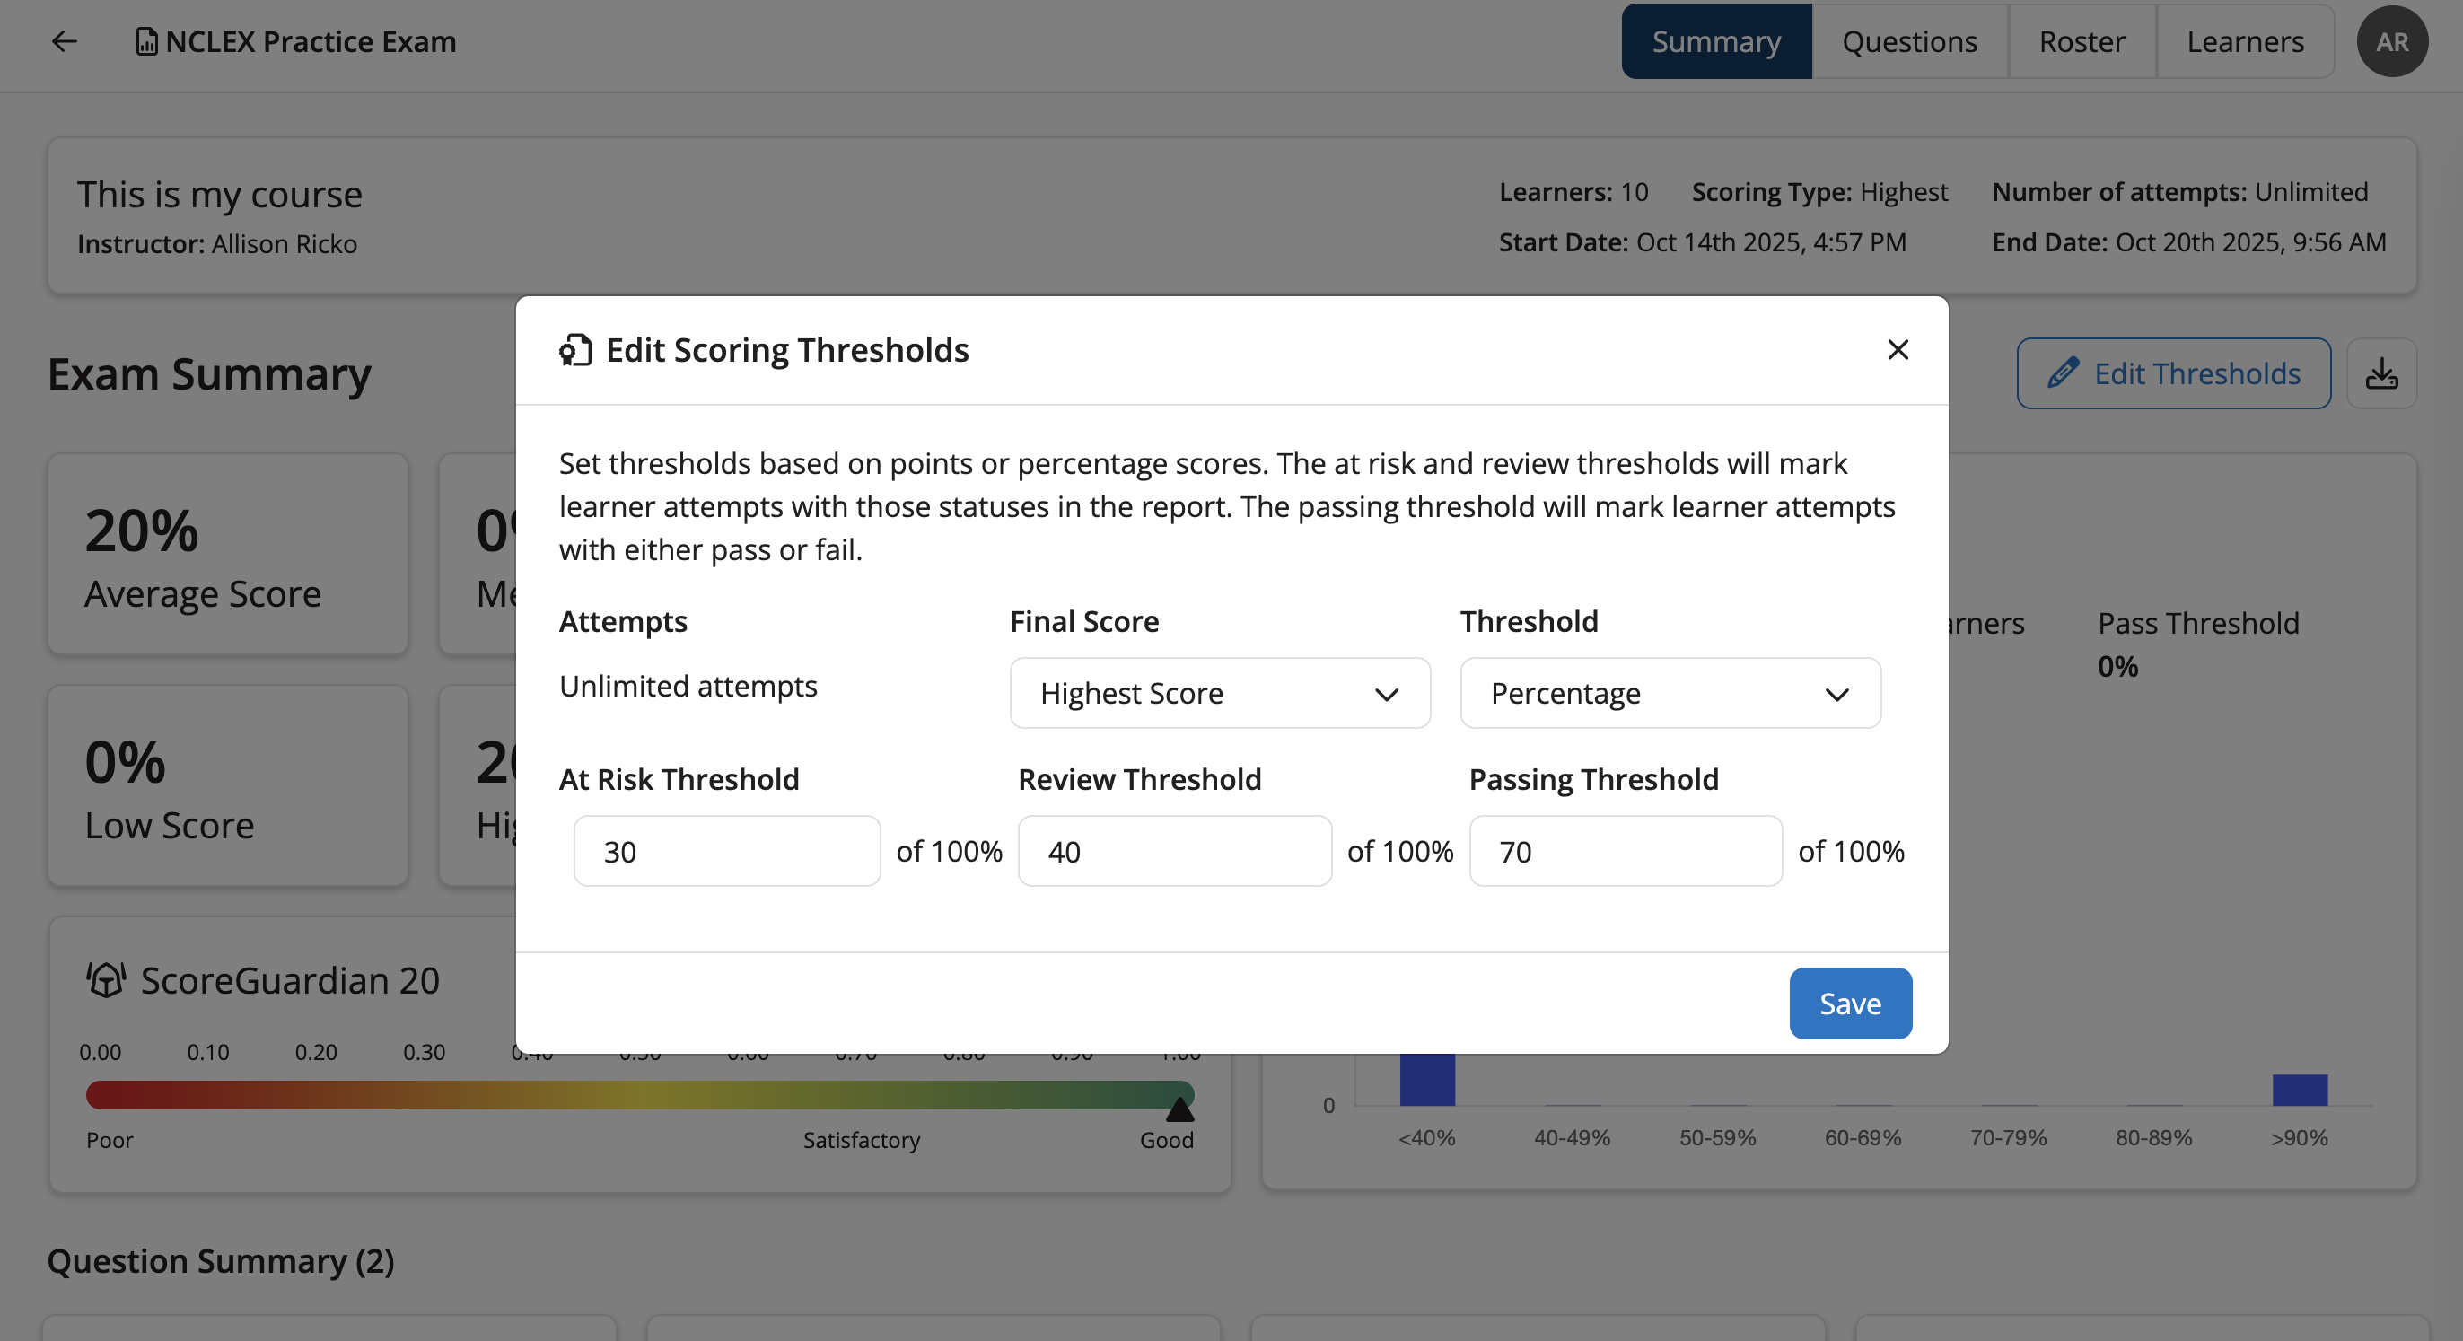Viewport: 2463px width, 1341px height.
Task: Open the Learners tab
Action: 2246,41
